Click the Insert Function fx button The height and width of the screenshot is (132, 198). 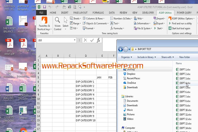pos(98,40)
